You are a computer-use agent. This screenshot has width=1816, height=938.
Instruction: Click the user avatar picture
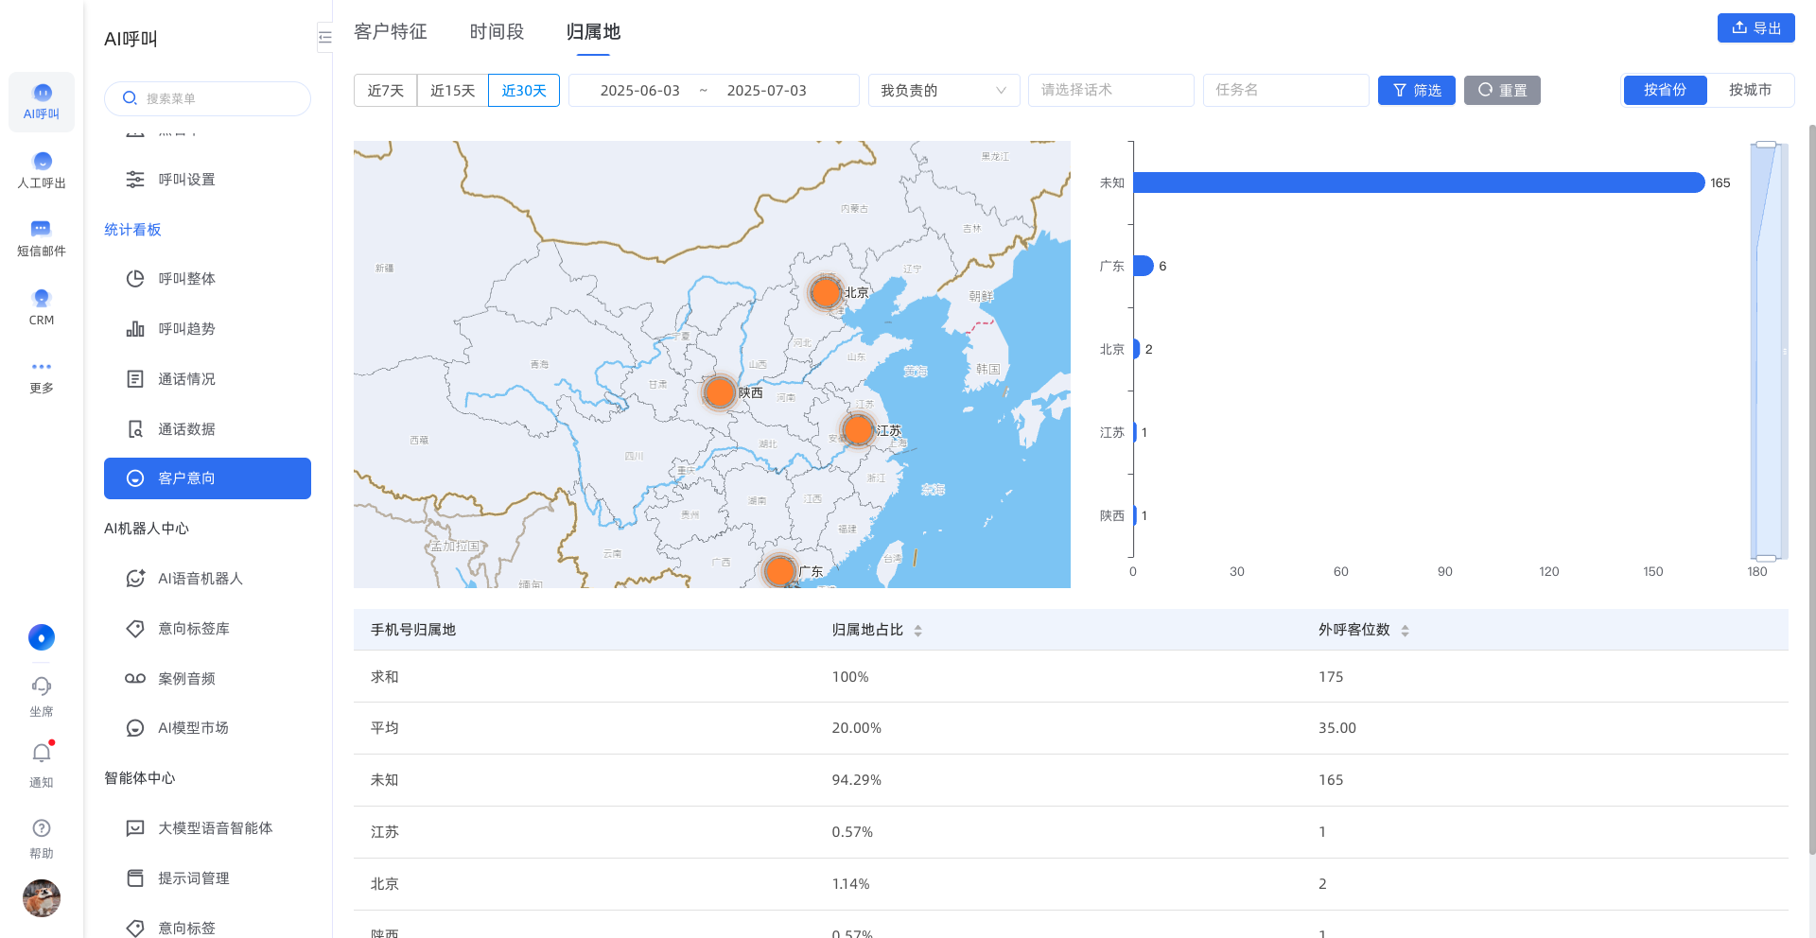(x=42, y=898)
